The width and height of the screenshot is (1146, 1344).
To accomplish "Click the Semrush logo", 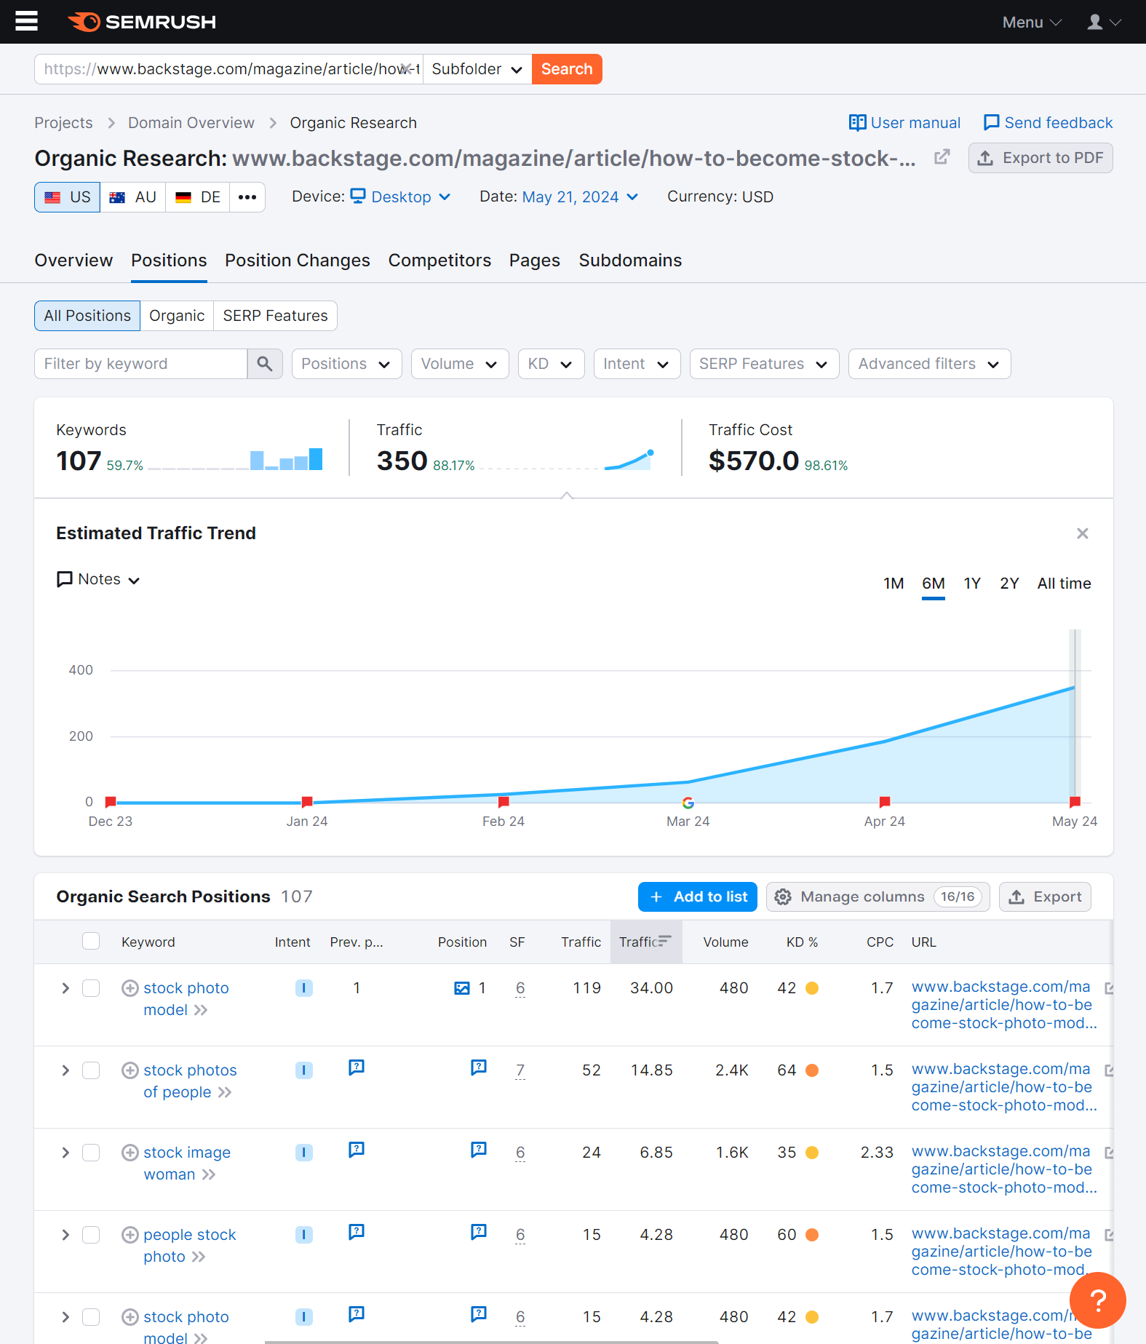I will pyautogui.click(x=142, y=22).
